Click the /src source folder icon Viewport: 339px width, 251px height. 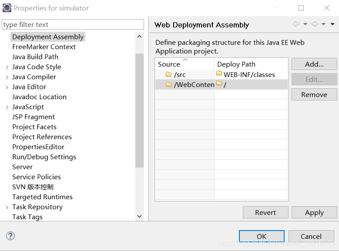[x=169, y=74]
